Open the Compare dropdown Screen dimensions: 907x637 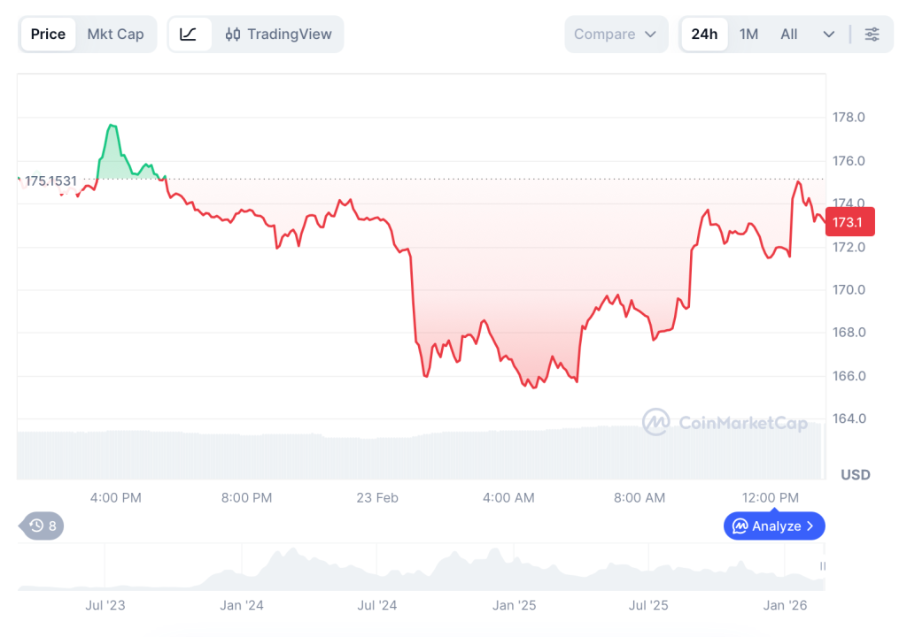click(616, 35)
